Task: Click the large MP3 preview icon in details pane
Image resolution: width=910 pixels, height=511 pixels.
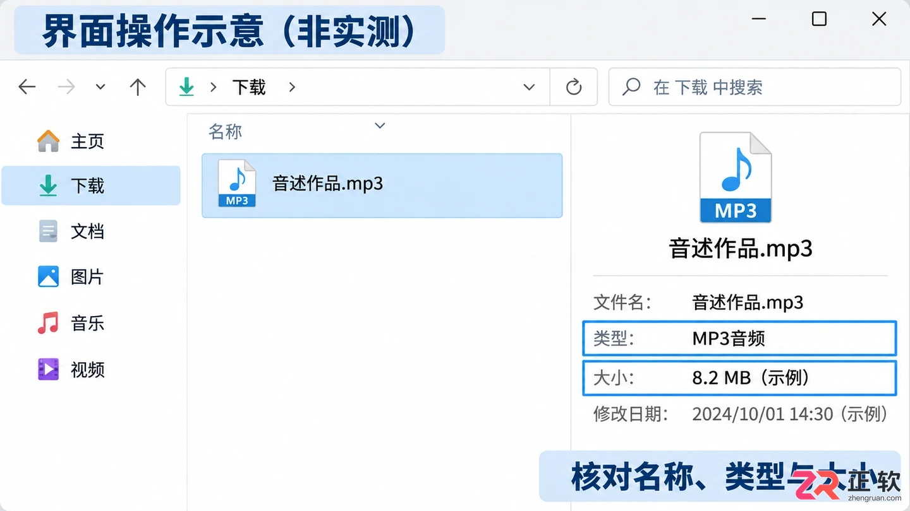Action: coord(736,177)
